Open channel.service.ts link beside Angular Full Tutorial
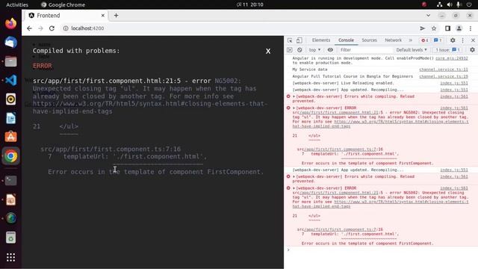The width and height of the screenshot is (478, 269). tap(444, 76)
